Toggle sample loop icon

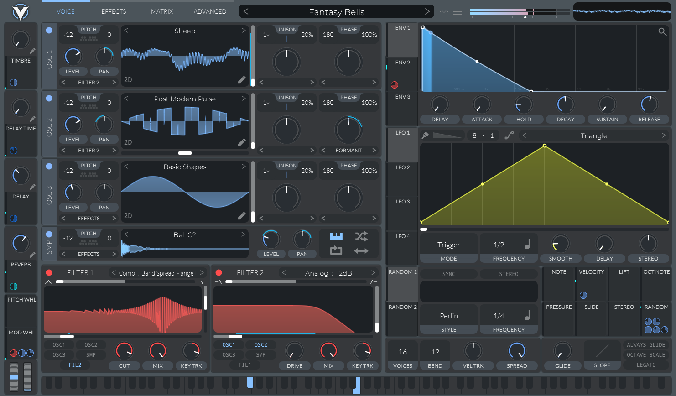tap(336, 250)
